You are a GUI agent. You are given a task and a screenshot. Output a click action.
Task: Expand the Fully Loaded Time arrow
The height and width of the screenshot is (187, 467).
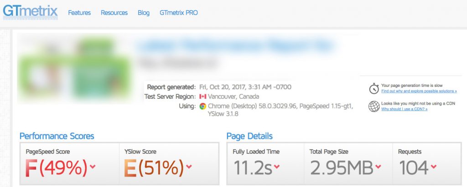pos(277,167)
